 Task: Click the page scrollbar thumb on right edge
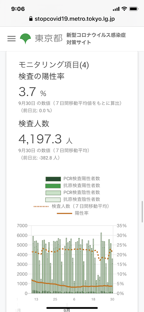point(142,212)
